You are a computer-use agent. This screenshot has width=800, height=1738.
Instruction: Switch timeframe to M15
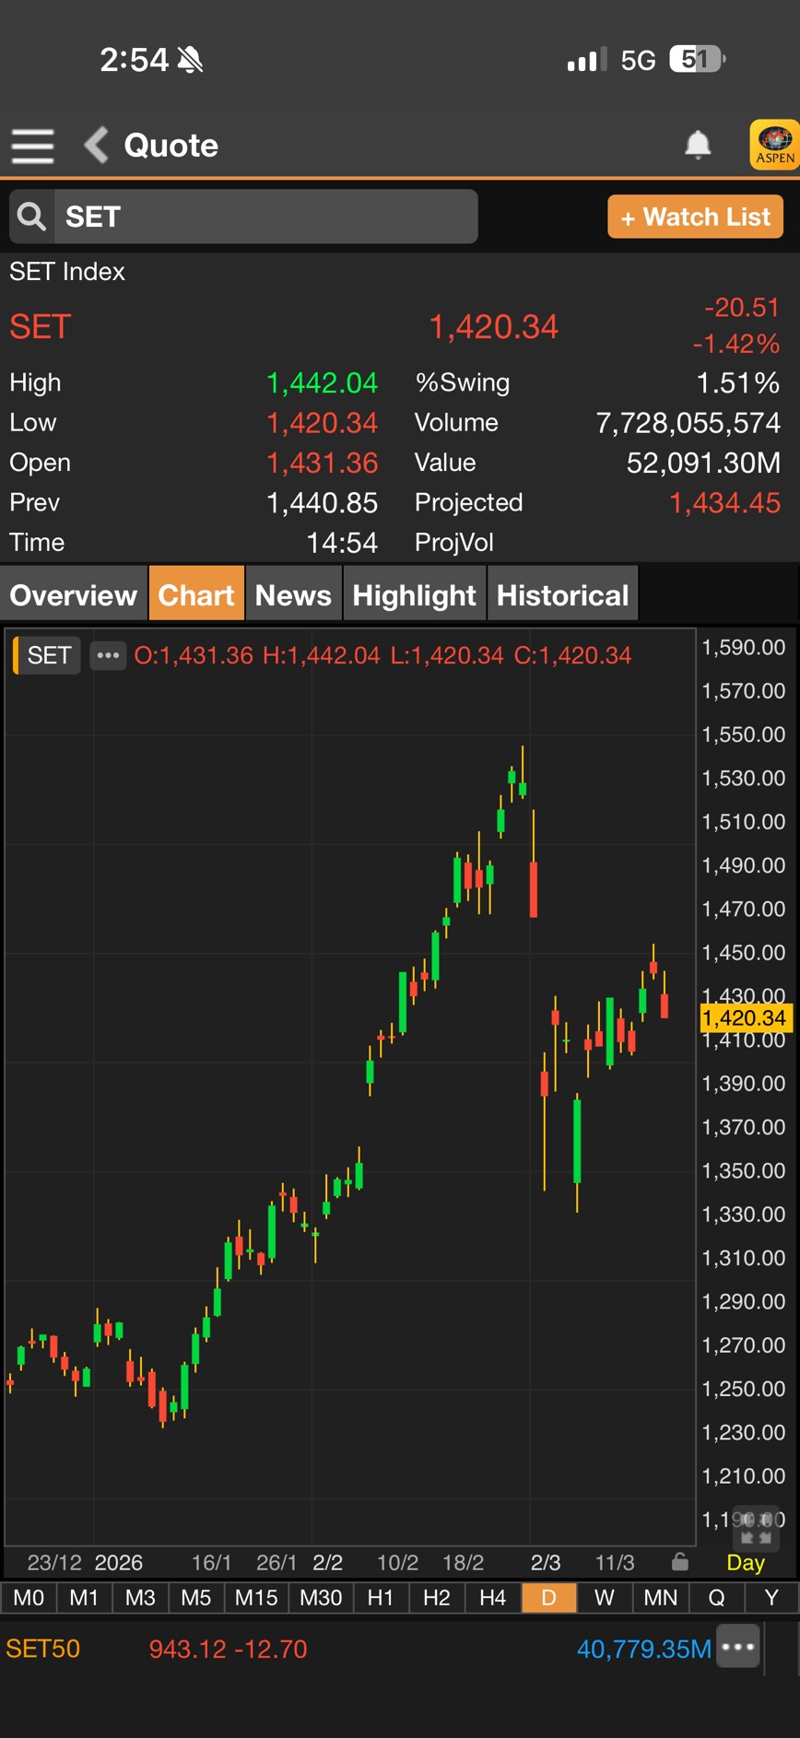pyautogui.click(x=256, y=1598)
